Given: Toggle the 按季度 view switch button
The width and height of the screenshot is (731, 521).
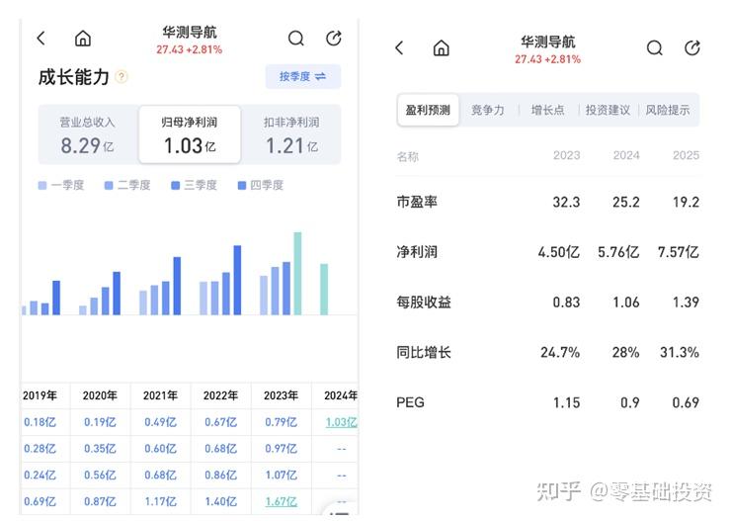Looking at the screenshot, I should (303, 76).
